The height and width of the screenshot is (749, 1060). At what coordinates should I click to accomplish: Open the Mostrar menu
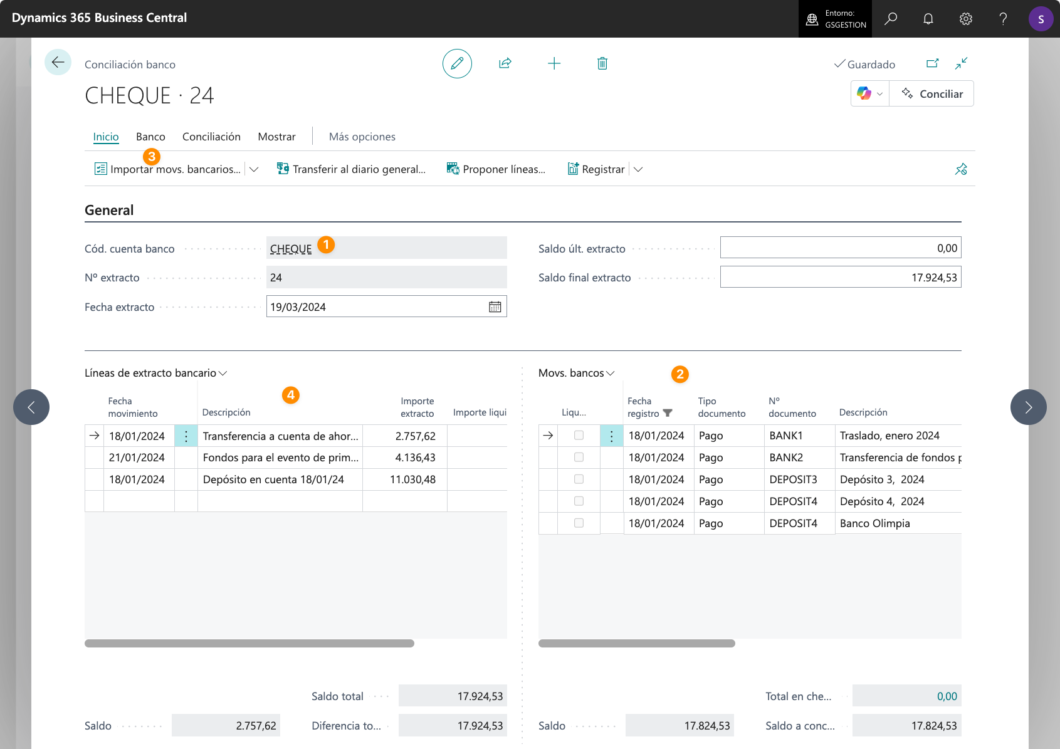click(276, 137)
